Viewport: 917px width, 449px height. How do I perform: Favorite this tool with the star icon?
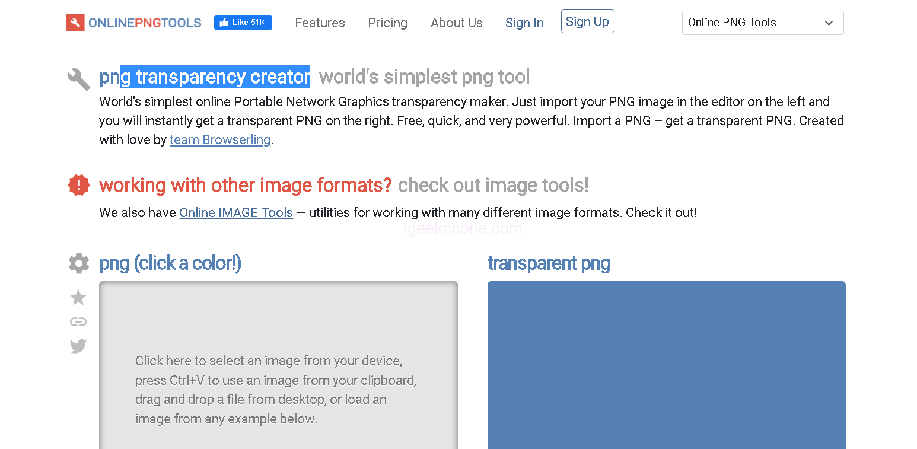point(78,297)
